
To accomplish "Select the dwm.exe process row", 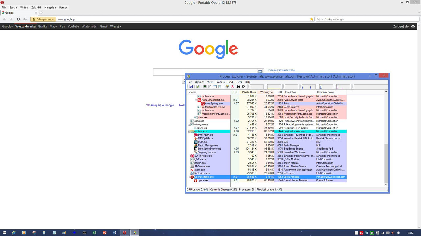I will click(267, 128).
